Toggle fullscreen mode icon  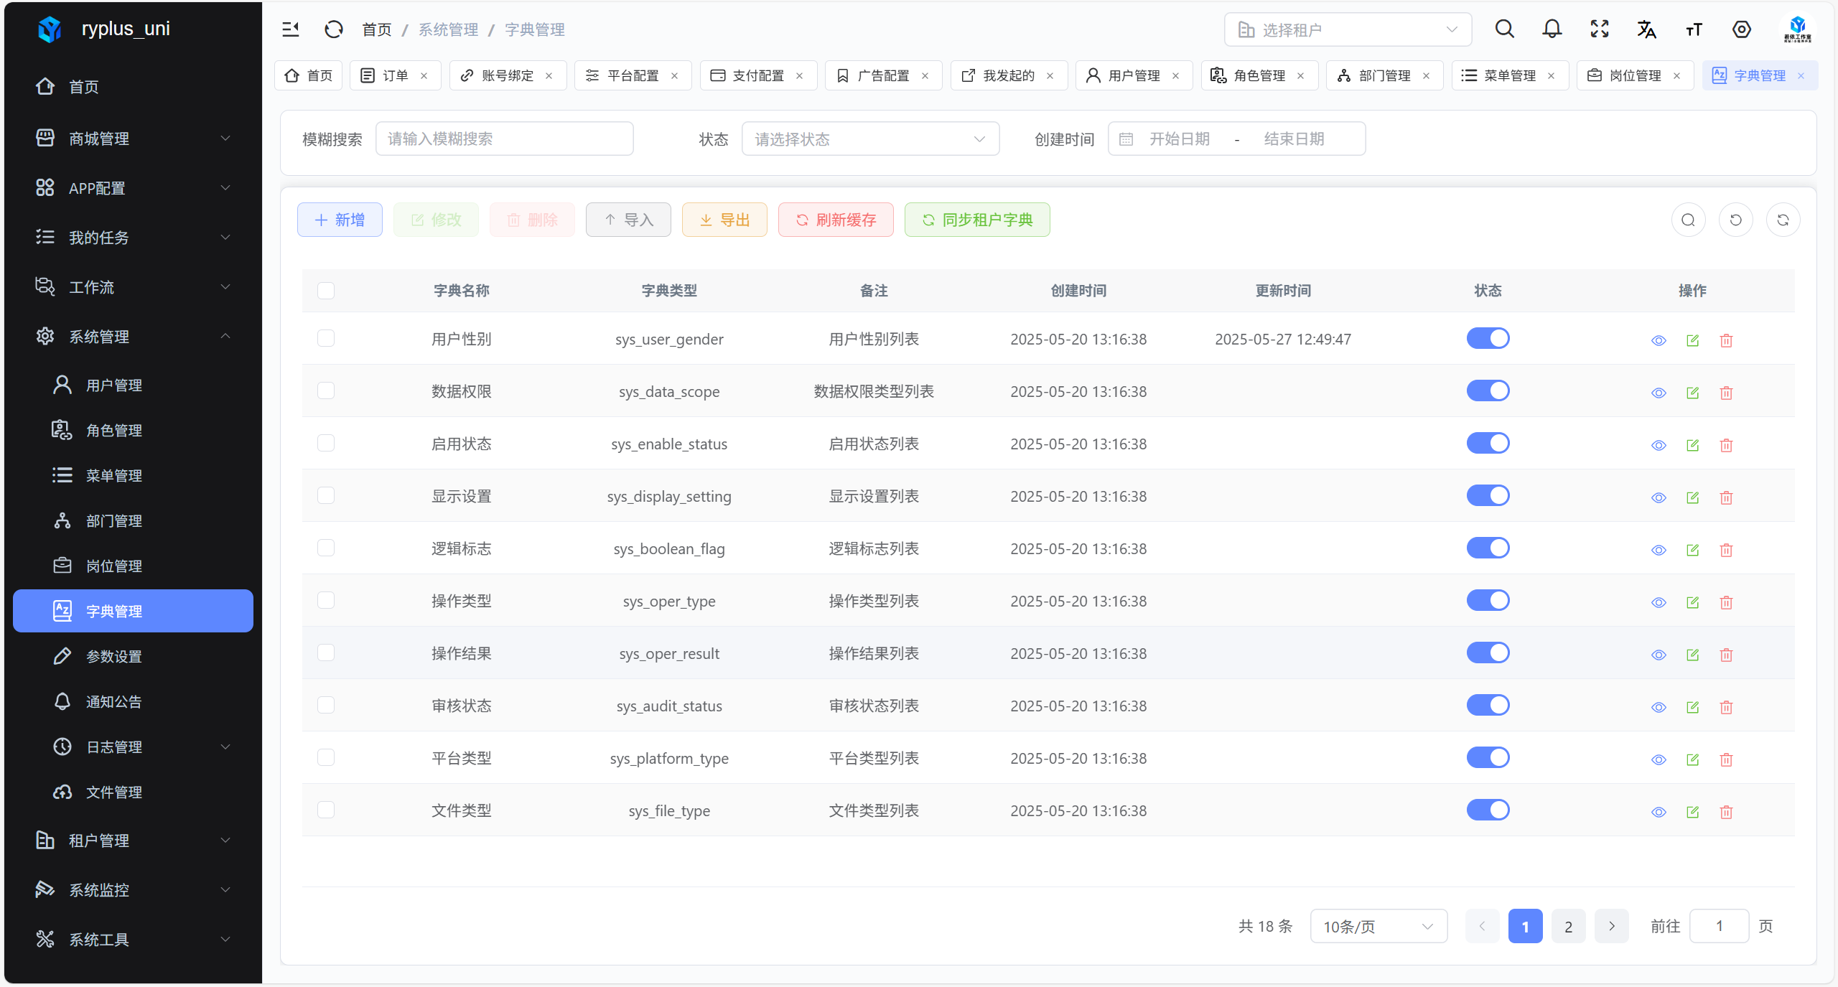point(1599,29)
